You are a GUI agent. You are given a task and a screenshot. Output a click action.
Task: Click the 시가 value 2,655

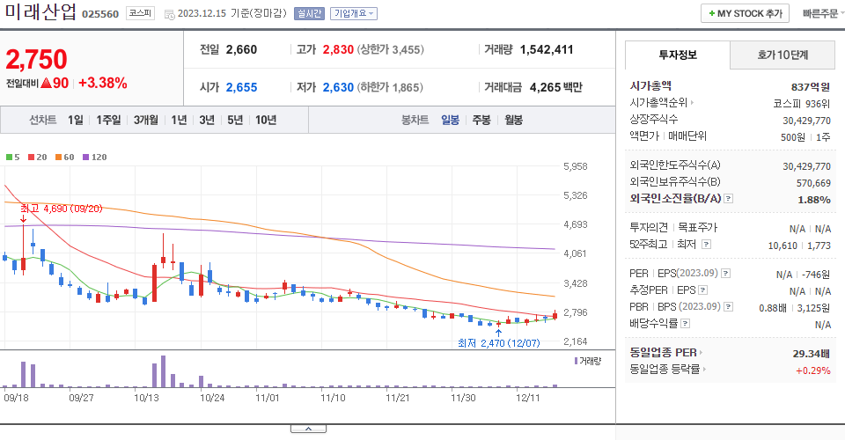241,87
